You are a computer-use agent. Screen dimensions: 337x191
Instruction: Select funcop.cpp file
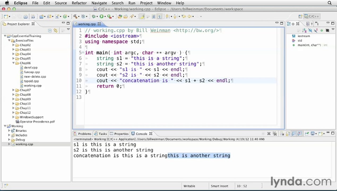(x=30, y=72)
